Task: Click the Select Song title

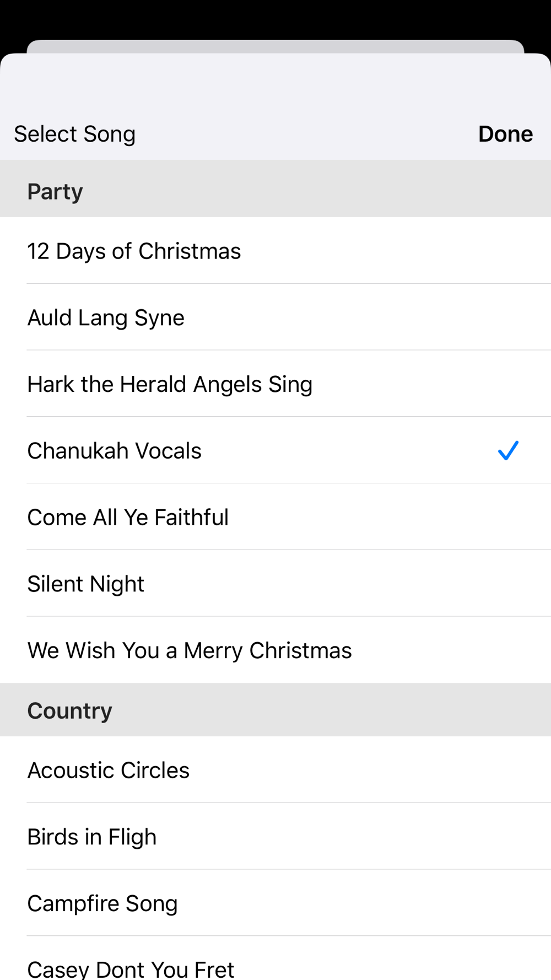Action: point(75,134)
